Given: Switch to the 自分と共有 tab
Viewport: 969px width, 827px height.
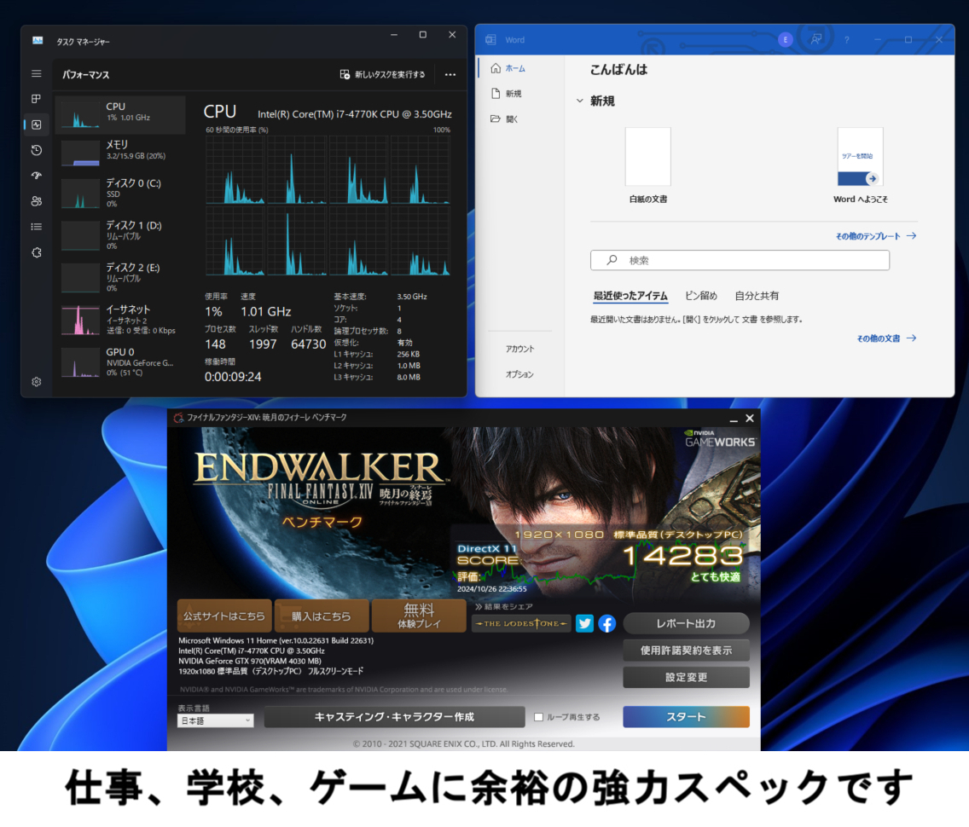Looking at the screenshot, I should [x=757, y=296].
